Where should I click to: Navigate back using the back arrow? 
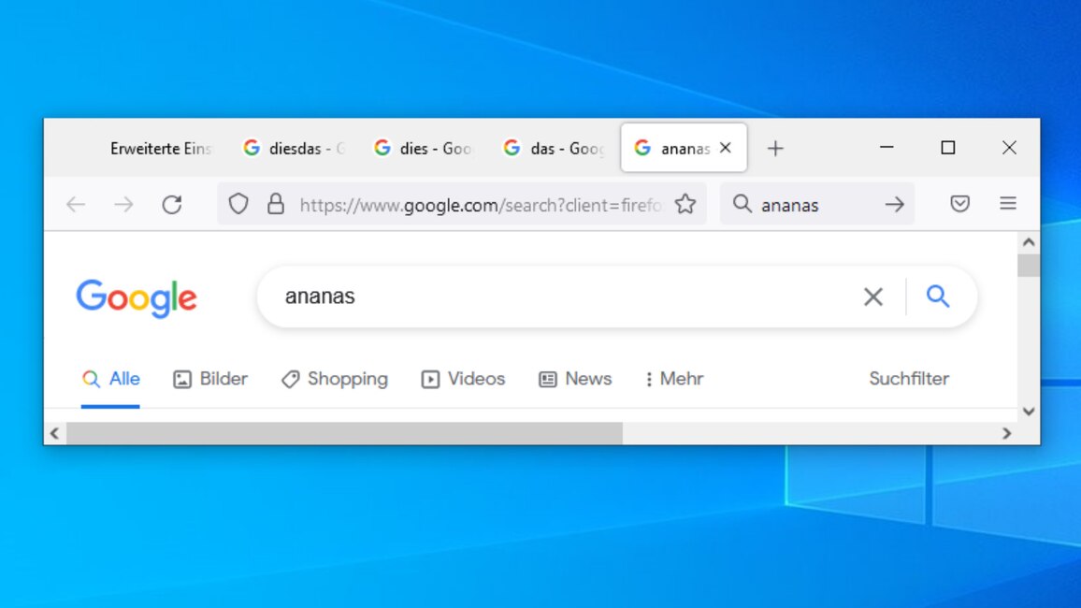coord(75,204)
